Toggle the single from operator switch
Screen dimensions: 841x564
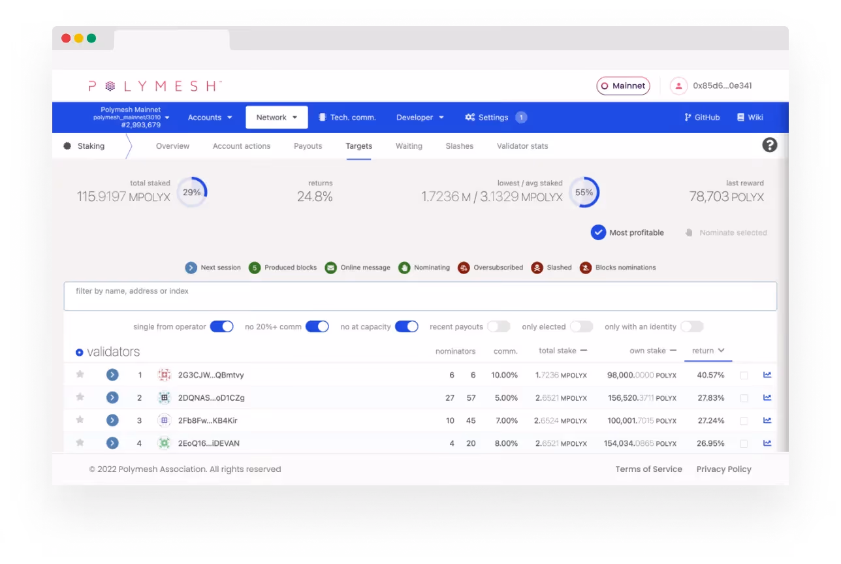pos(221,326)
